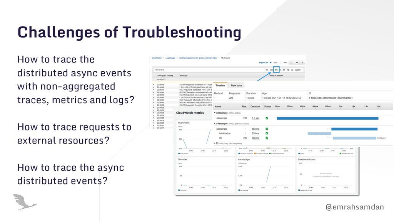Viewport: 394px width, 221px height.
Task: Expand the first END RequestId log row
Action: tap(154, 90)
